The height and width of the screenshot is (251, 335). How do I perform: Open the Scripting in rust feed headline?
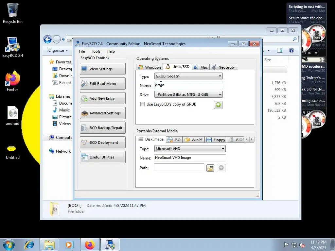(x=307, y=7)
